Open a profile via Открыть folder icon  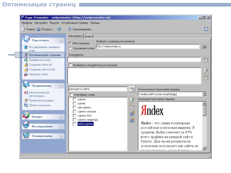(x=39, y=29)
